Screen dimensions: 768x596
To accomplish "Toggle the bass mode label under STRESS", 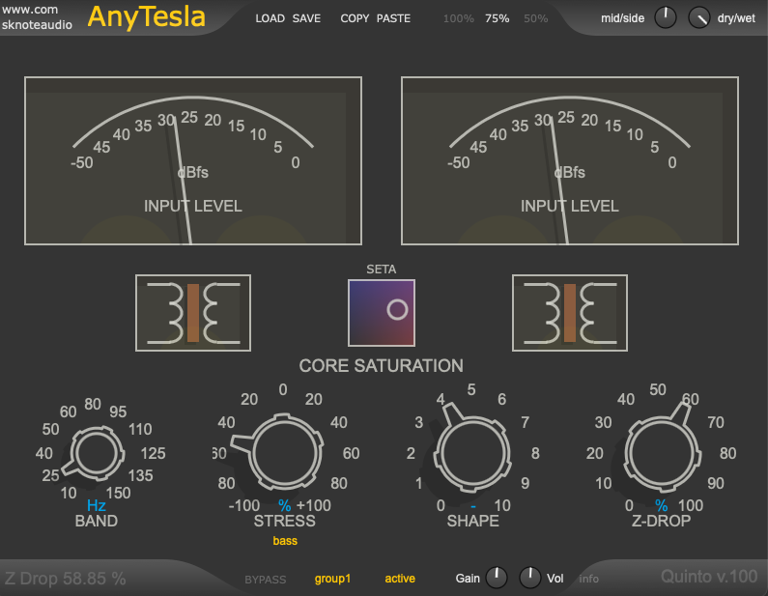I will (x=285, y=541).
